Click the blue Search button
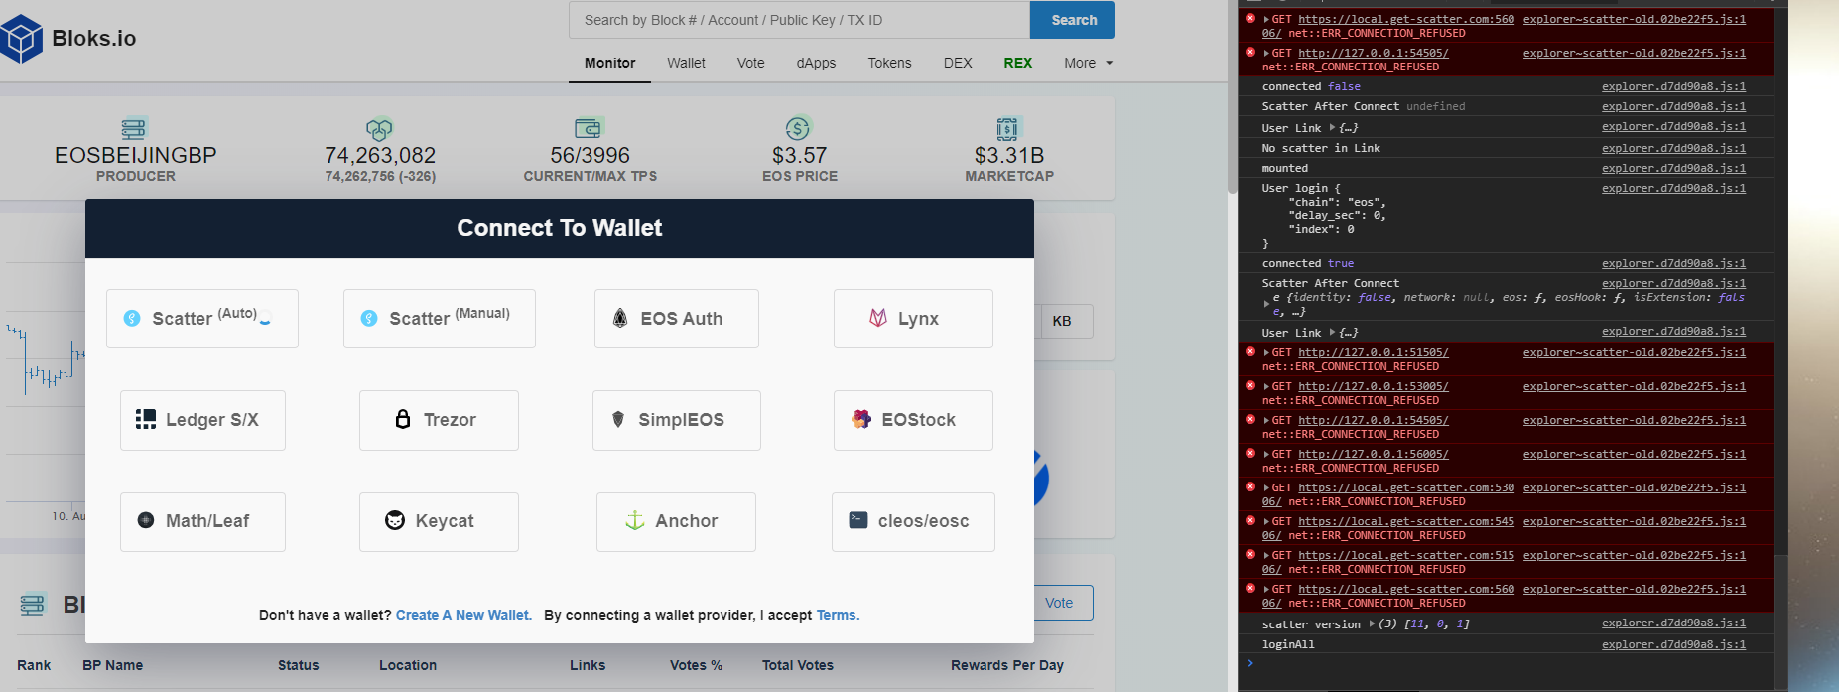Image resolution: width=1839 pixels, height=692 pixels. coord(1073,20)
